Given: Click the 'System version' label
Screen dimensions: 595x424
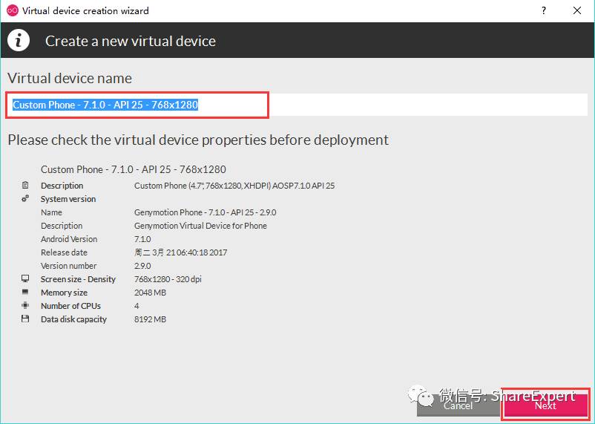Looking at the screenshot, I should click(x=68, y=199).
